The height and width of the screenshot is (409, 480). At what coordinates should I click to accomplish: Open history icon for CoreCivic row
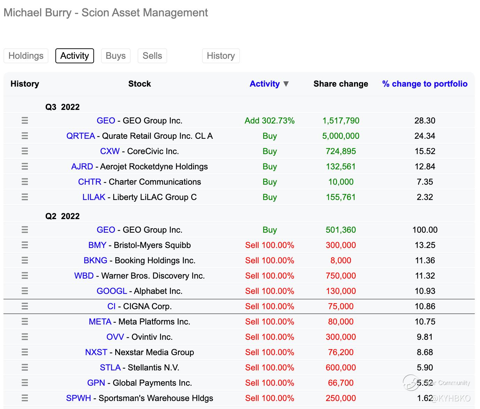[25, 151]
